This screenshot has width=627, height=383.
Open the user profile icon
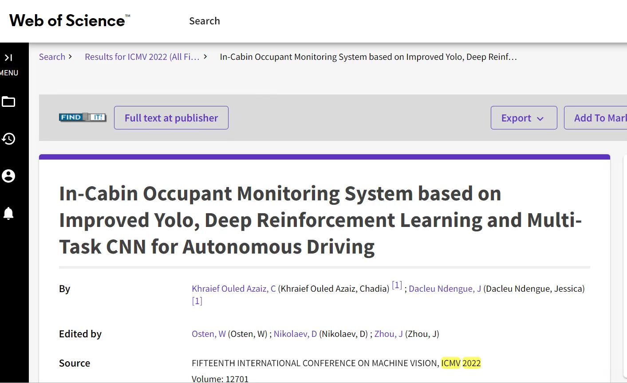coord(8,176)
